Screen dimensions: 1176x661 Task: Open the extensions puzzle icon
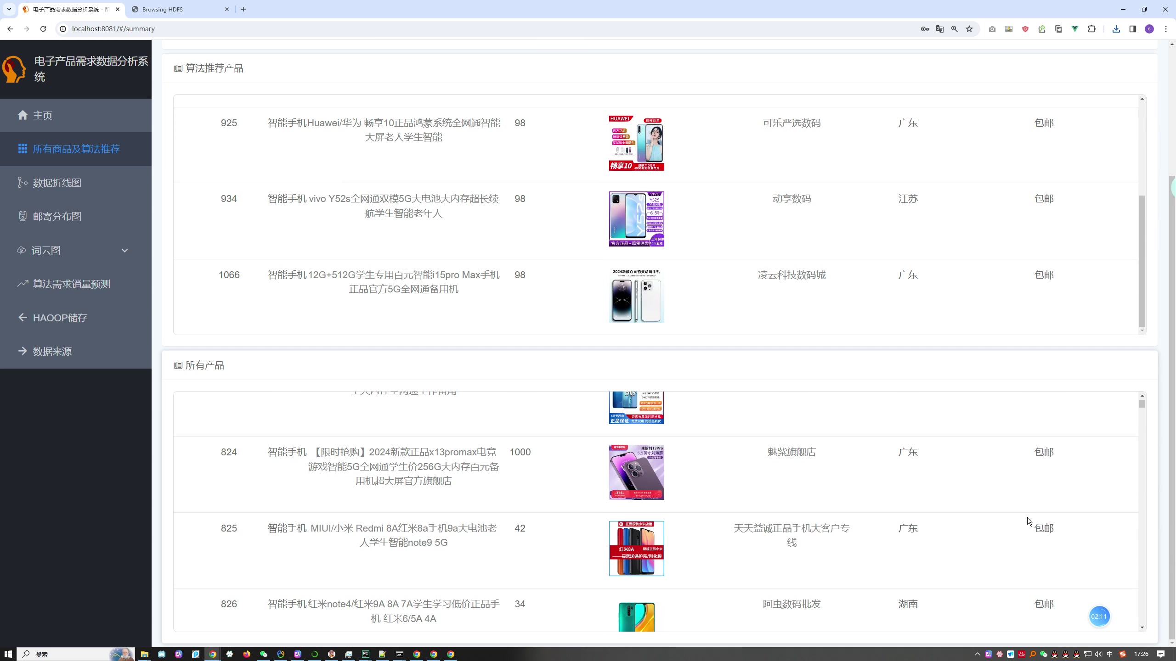(1092, 29)
